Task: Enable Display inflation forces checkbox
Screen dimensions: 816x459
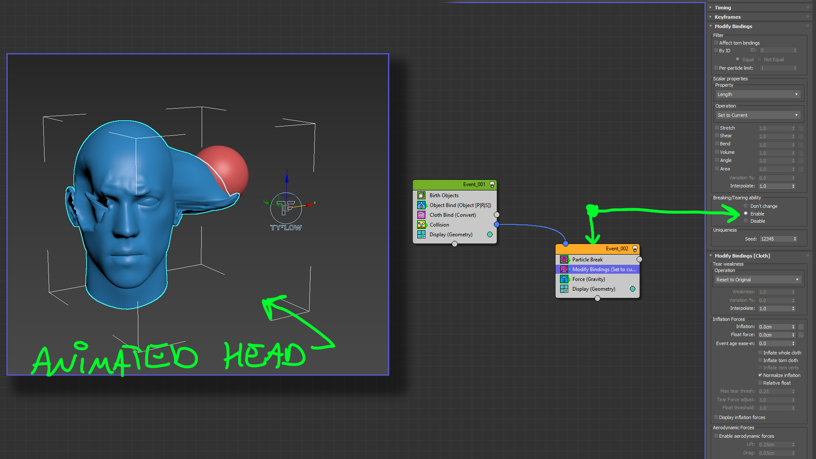Action: [716, 417]
